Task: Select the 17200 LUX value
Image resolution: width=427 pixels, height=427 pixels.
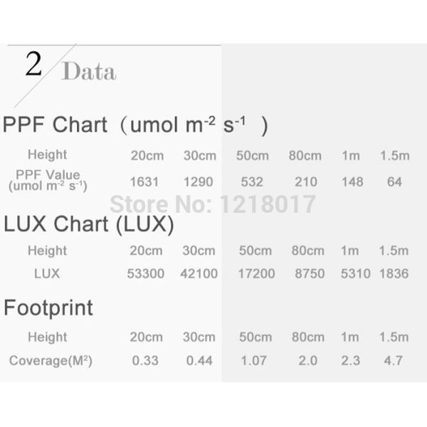Action: [x=254, y=273]
